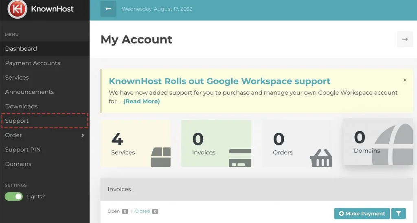Click the 0 Orders count
This screenshot has width=417, height=223.
point(279,139)
